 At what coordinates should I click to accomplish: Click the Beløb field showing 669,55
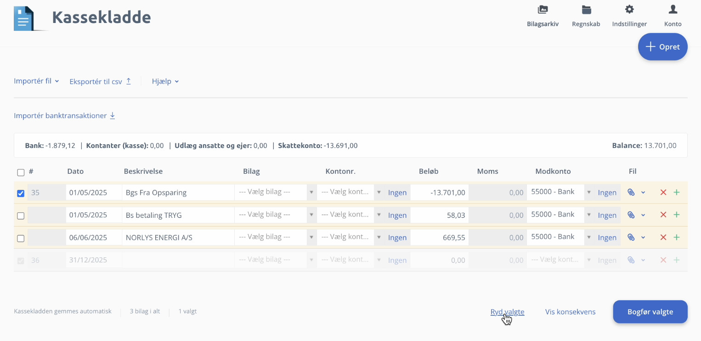click(439, 238)
